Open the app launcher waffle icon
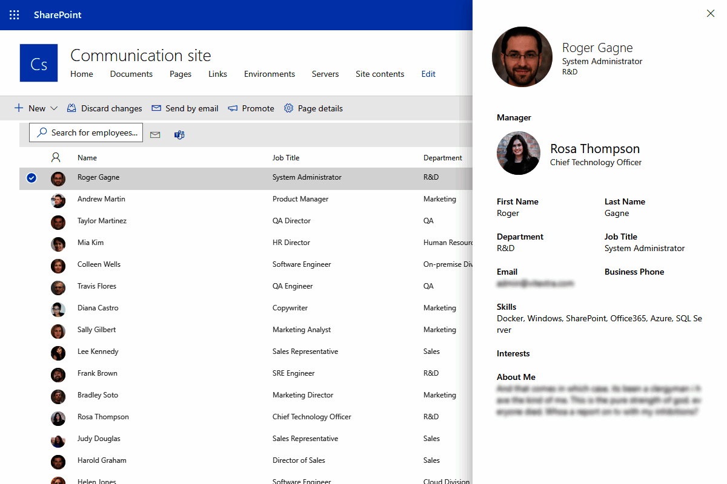 [x=13, y=15]
